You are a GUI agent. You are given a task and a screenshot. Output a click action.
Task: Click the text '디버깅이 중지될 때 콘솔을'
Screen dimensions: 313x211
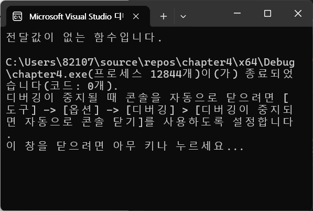[84, 98]
